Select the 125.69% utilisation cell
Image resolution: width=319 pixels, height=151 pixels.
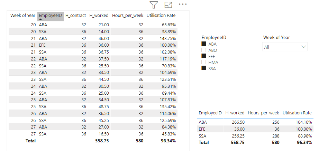[x=168, y=120]
